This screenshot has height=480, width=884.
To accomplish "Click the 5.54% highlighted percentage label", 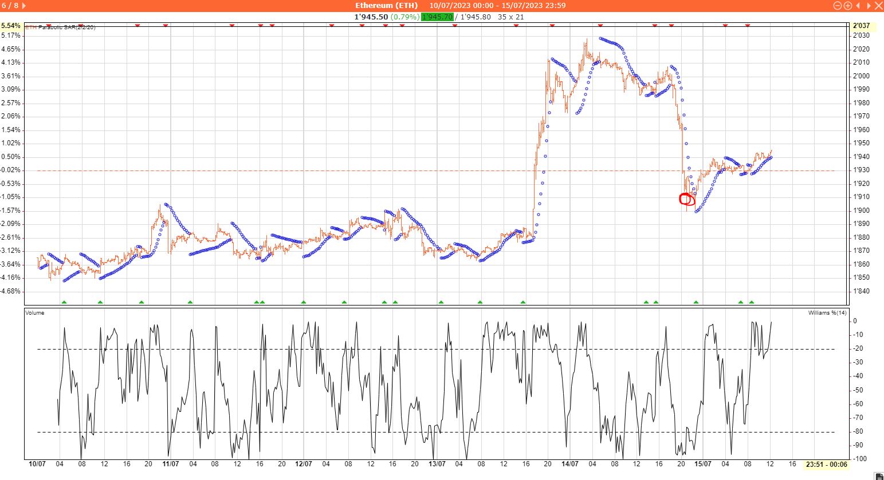I will (x=11, y=26).
